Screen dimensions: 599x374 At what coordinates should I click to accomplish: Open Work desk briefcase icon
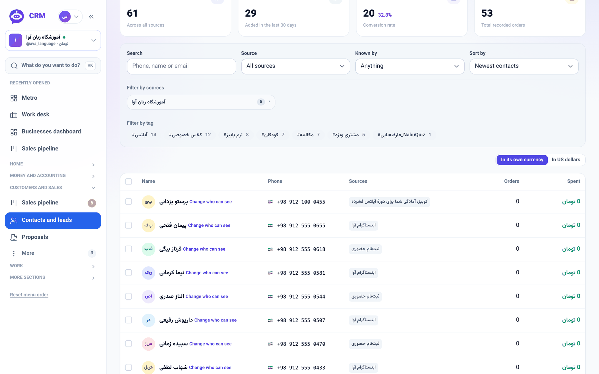(14, 115)
